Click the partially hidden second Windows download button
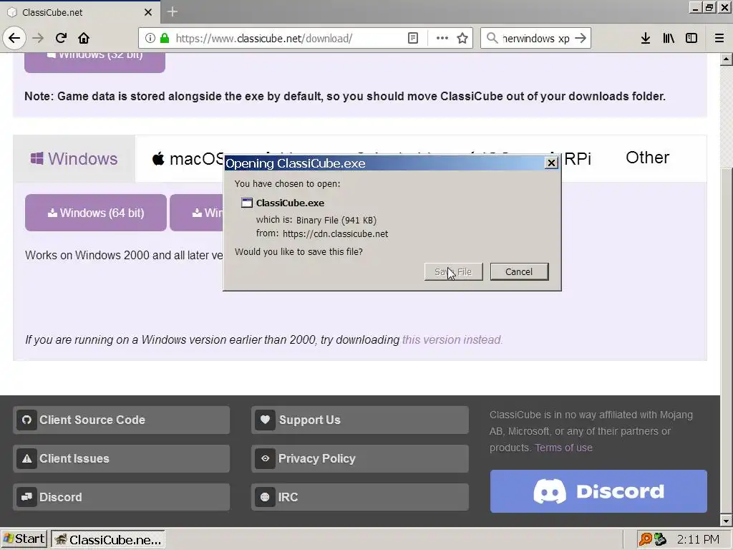 tap(197, 213)
